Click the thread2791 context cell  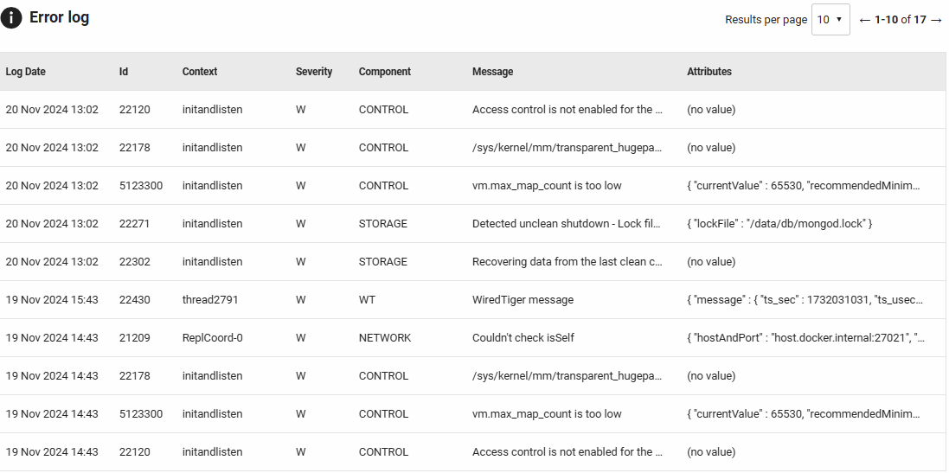coord(210,300)
